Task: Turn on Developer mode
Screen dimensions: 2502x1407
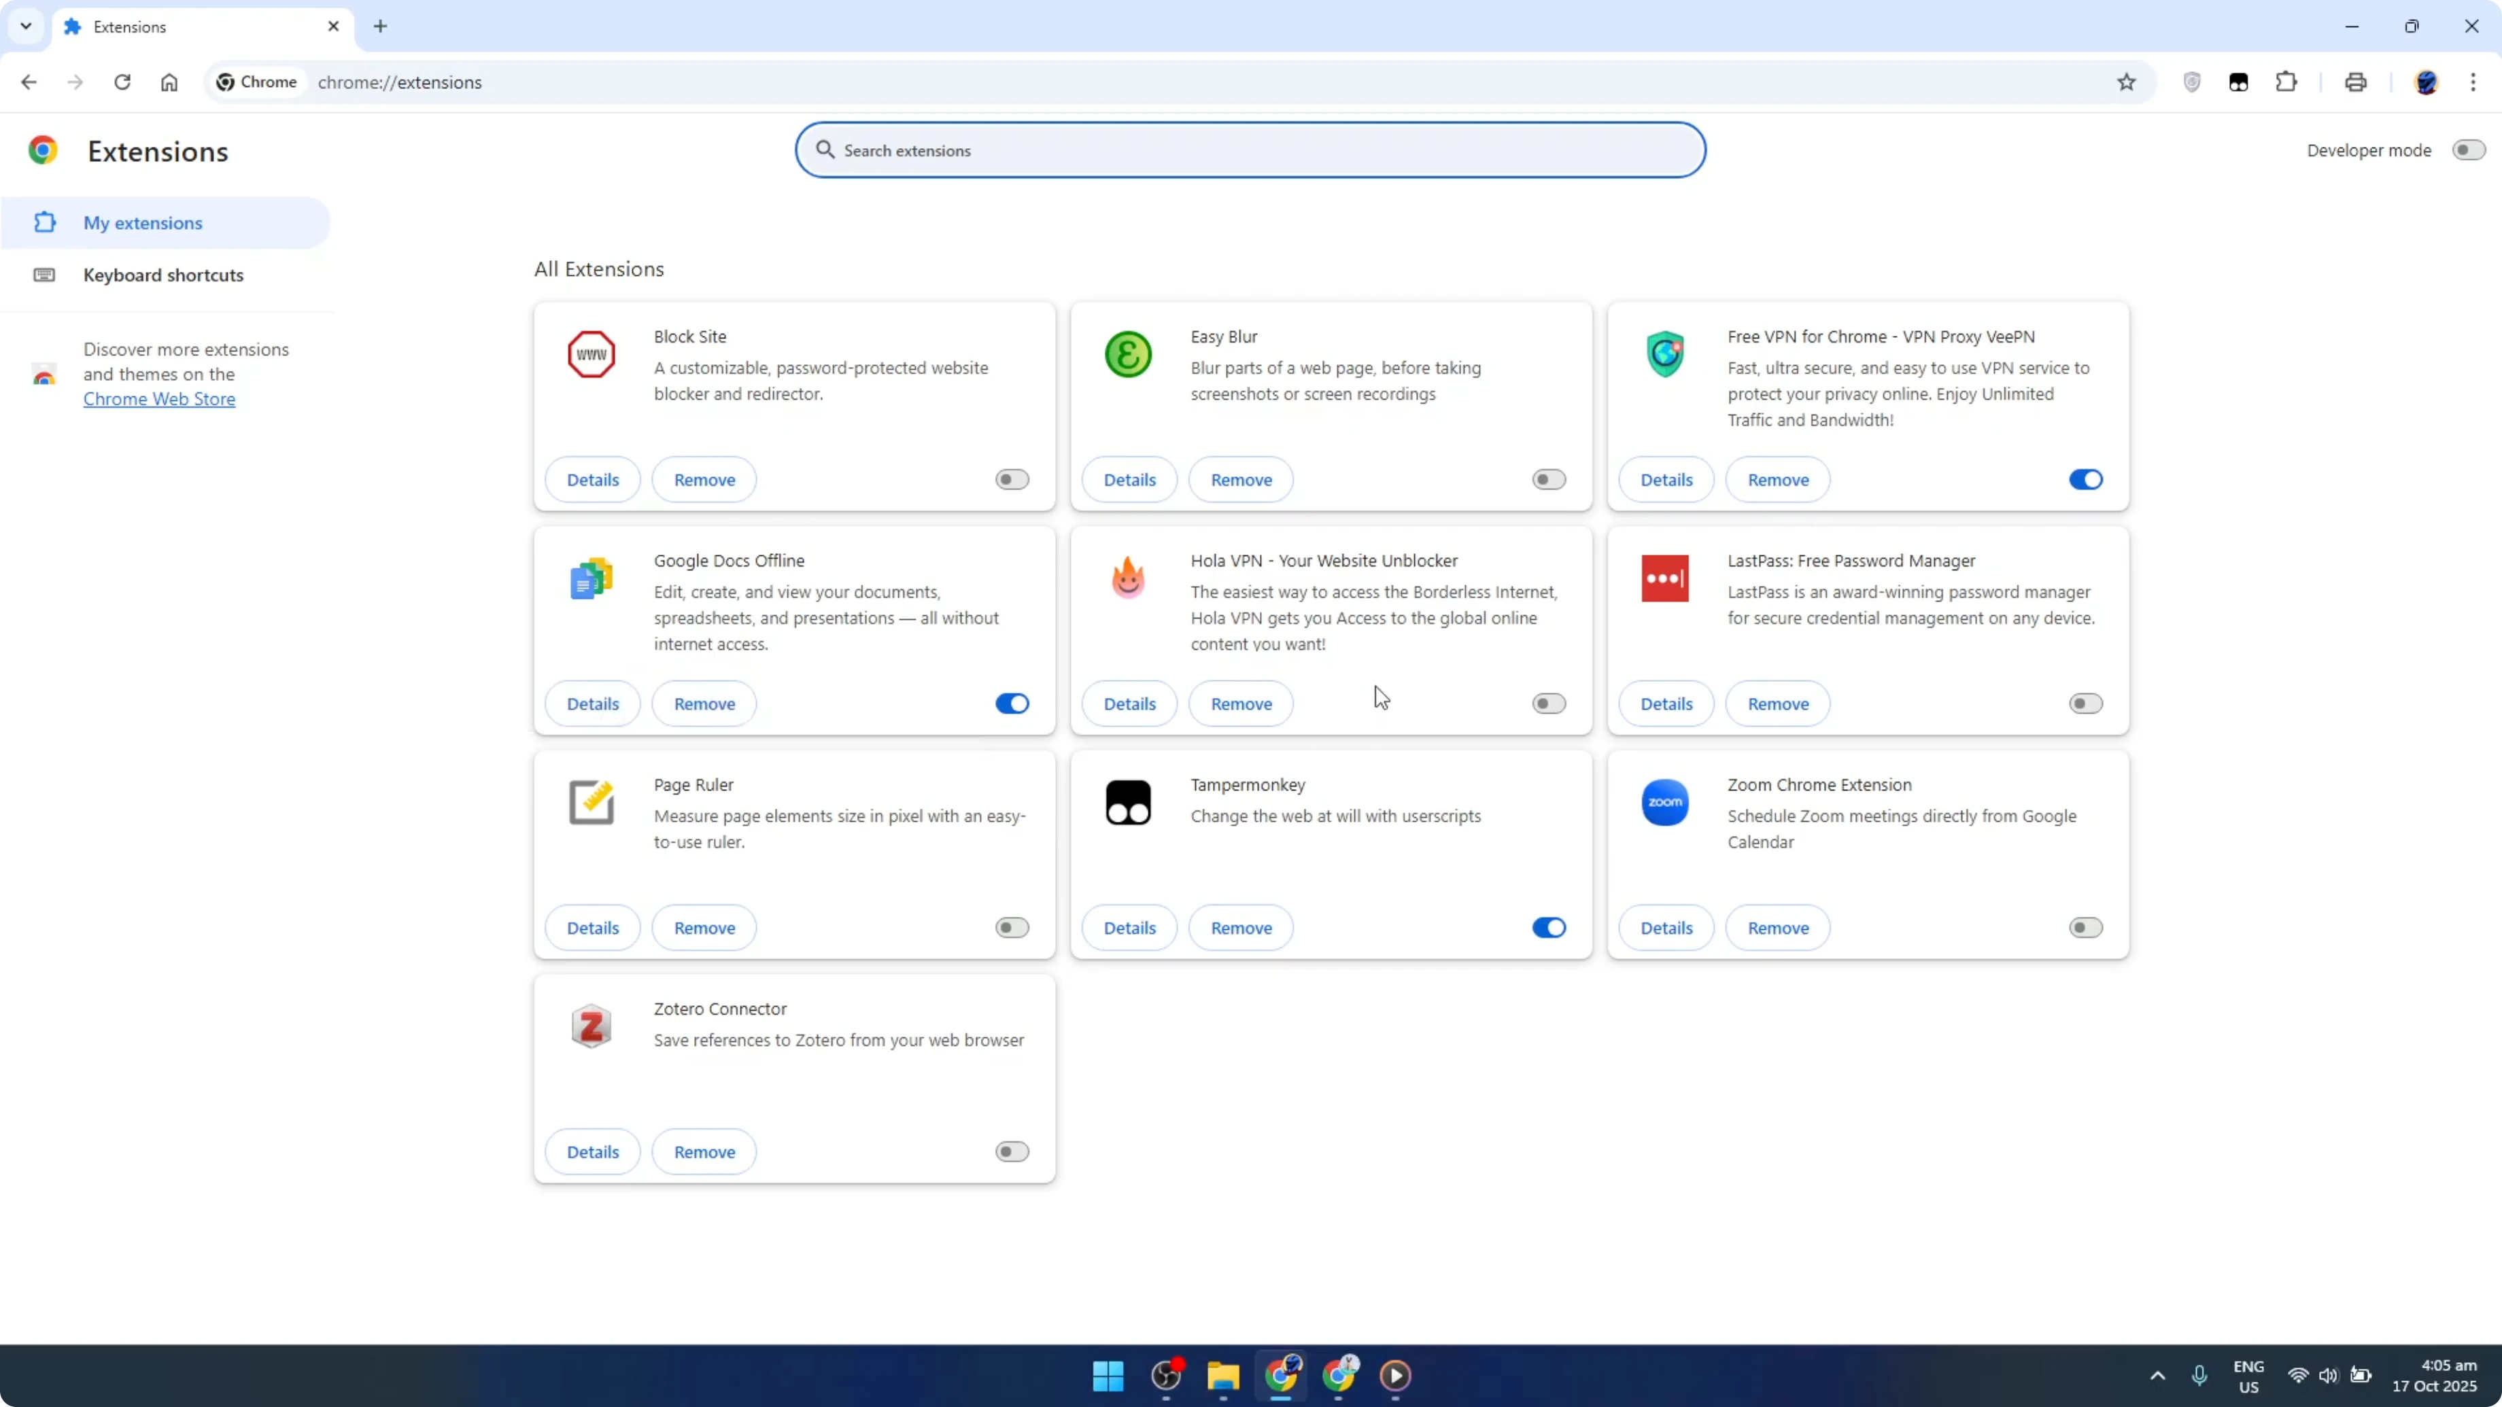Action: [x=2468, y=150]
